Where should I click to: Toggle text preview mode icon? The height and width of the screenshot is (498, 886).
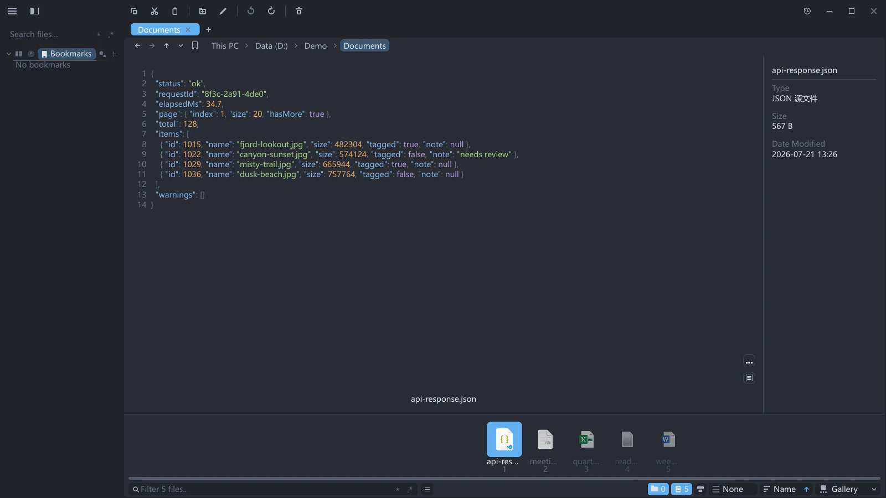(x=749, y=378)
